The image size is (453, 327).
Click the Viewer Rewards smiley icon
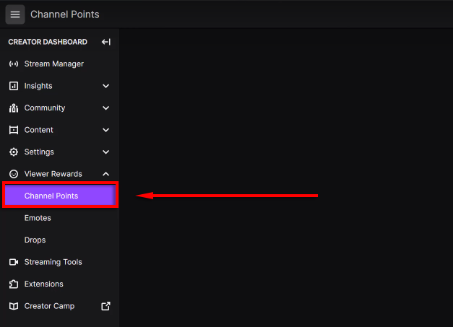point(13,174)
